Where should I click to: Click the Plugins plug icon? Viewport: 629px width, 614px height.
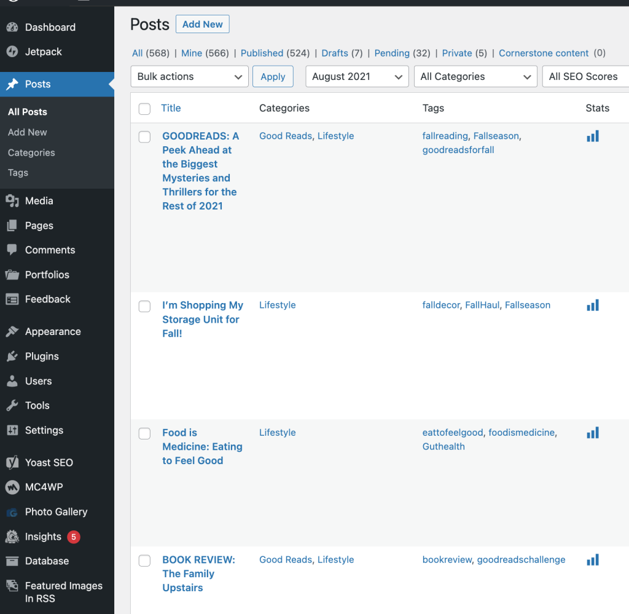pyautogui.click(x=12, y=356)
